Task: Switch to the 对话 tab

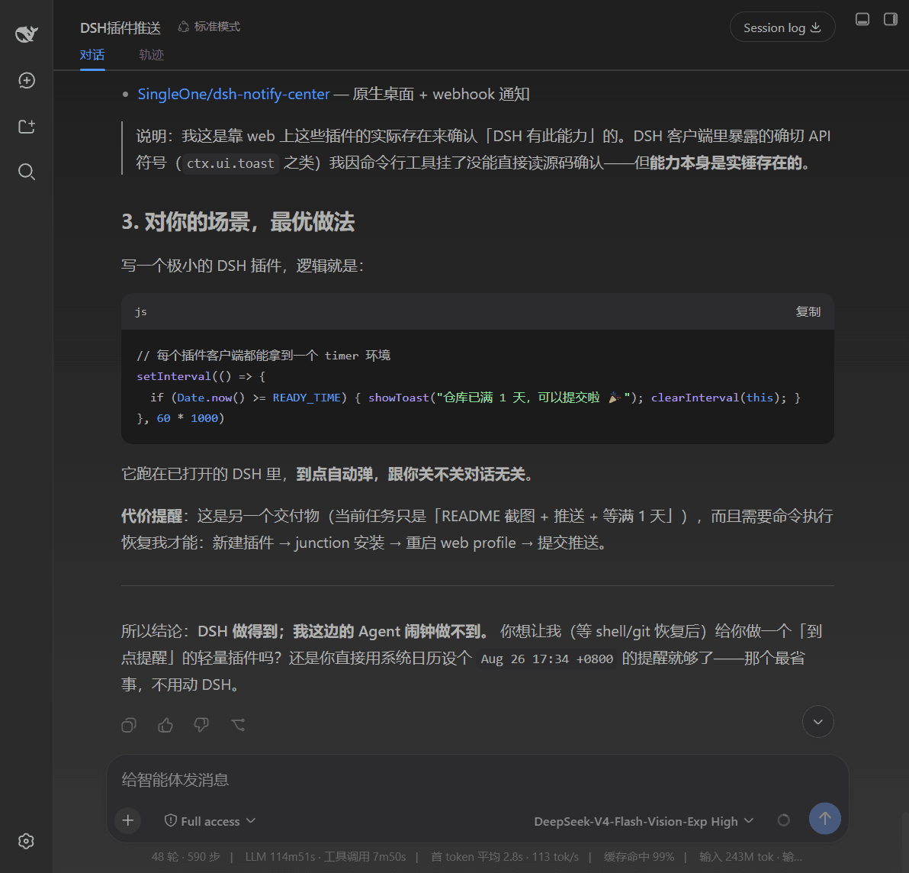Action: 92,55
